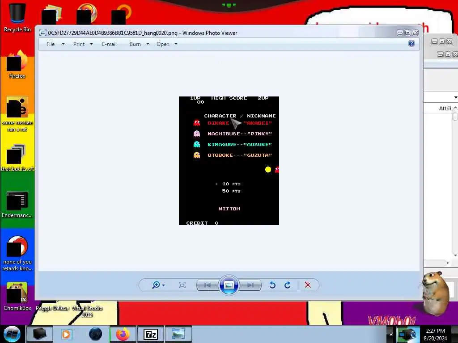
Task: Expand the Open dropdown arrow
Action: click(x=176, y=44)
